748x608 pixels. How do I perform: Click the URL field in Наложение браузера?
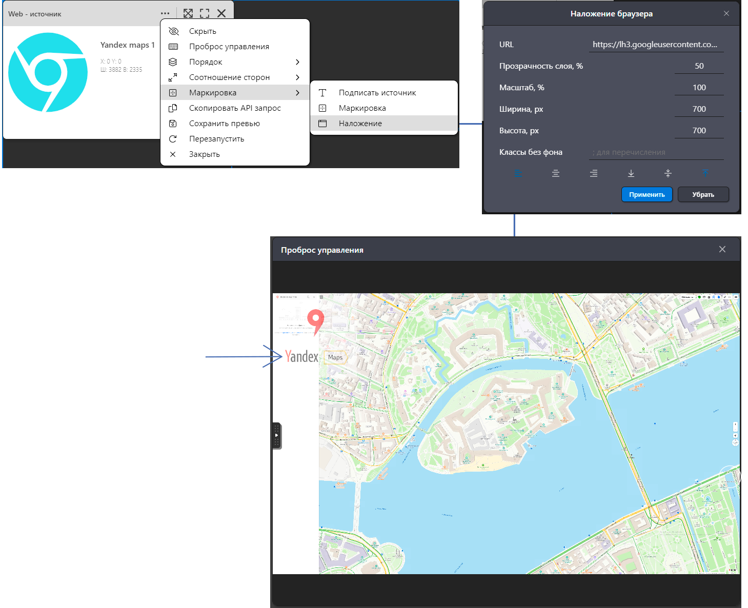[x=656, y=45]
